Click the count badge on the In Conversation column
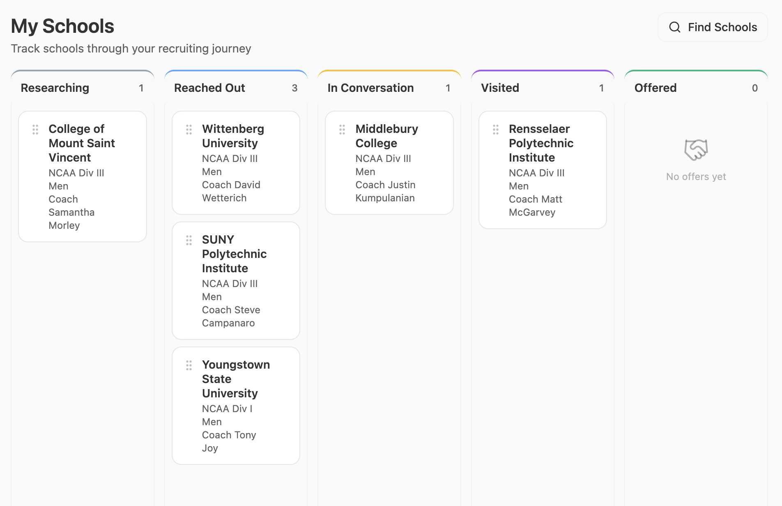Viewport: 782px width, 506px height. click(448, 88)
